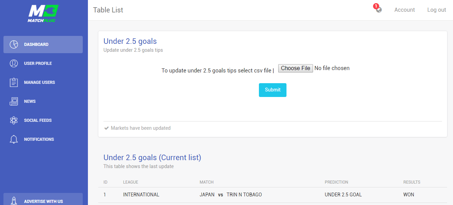
Task: Go to the User Profile page
Action: [x=43, y=64]
